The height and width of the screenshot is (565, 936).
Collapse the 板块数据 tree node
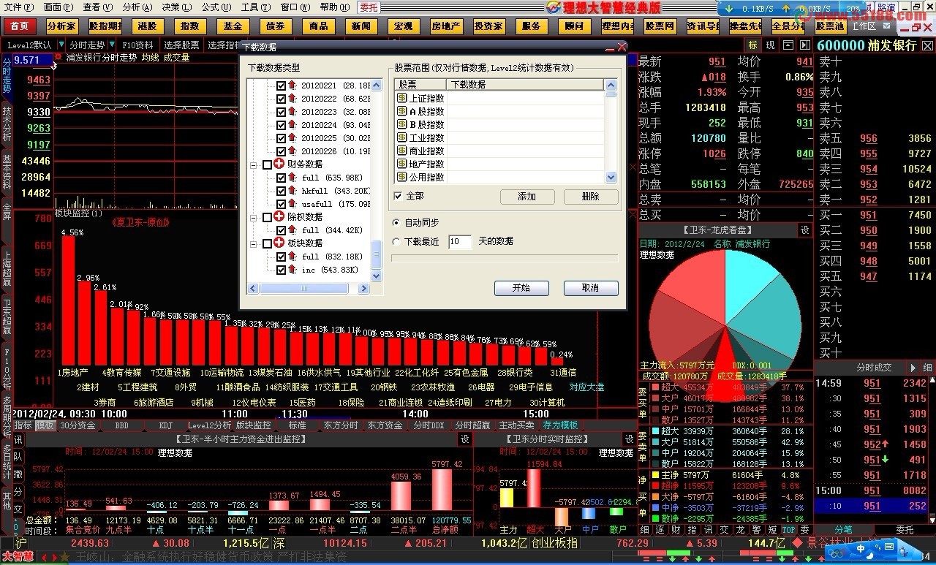[254, 243]
